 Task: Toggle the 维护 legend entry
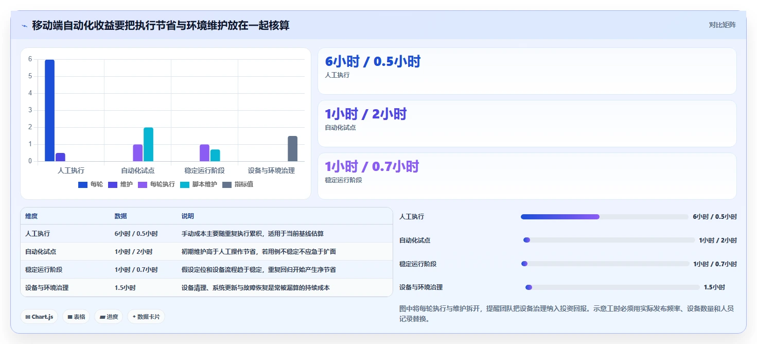120,184
